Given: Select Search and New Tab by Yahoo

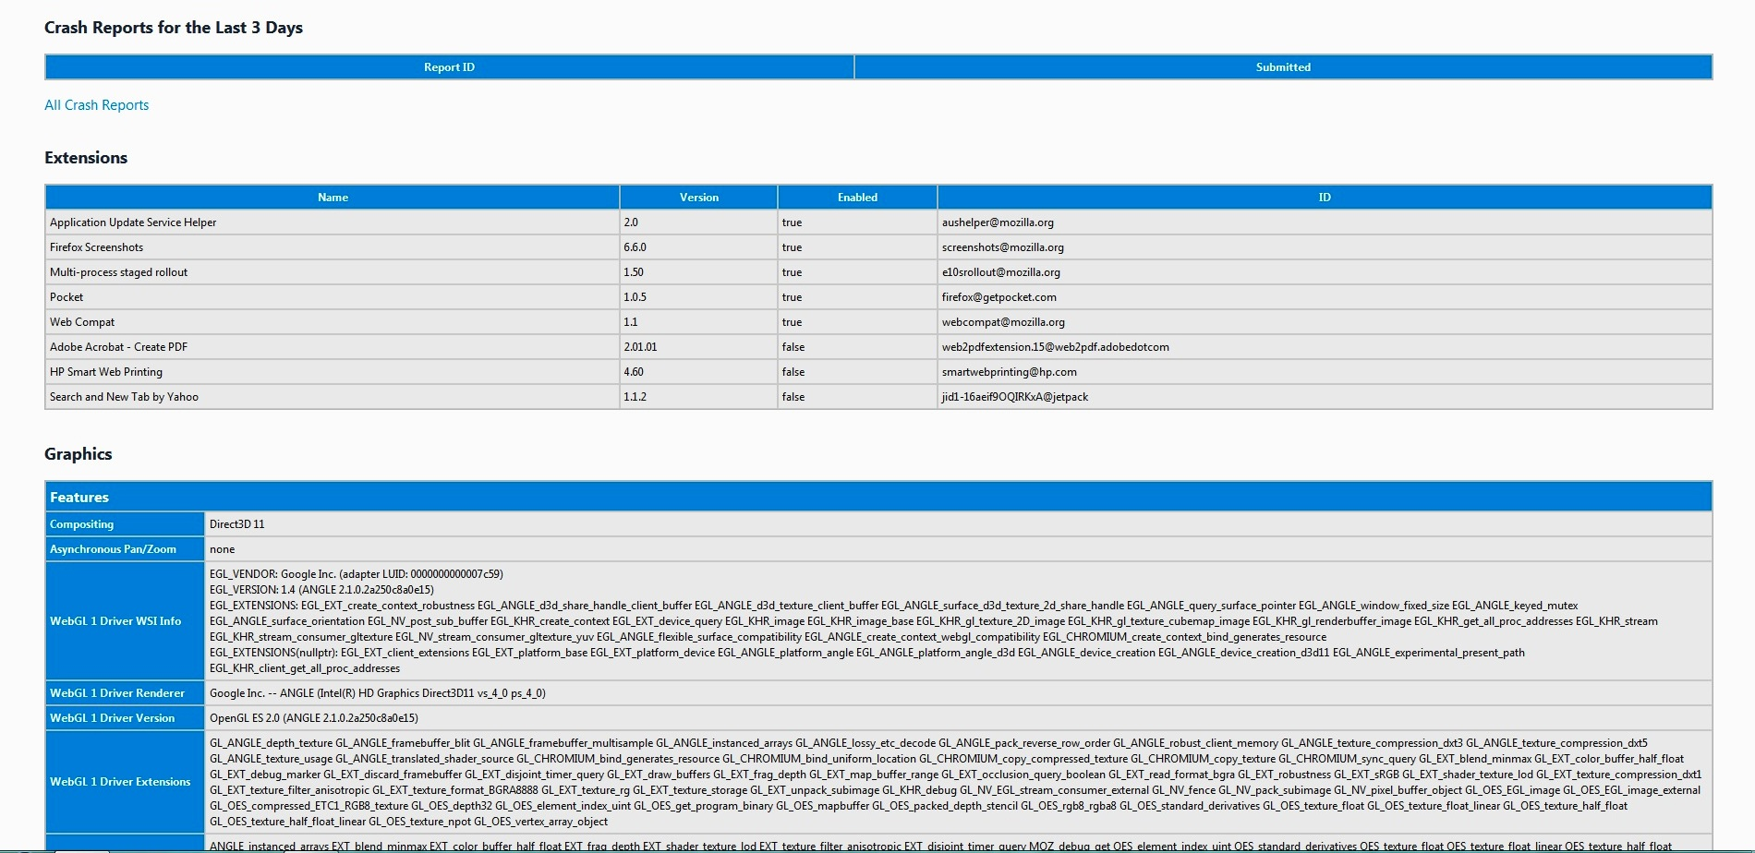Looking at the screenshot, I should point(124,397).
